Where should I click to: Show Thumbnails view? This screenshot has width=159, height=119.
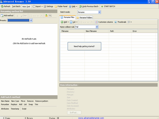click(x=121, y=22)
